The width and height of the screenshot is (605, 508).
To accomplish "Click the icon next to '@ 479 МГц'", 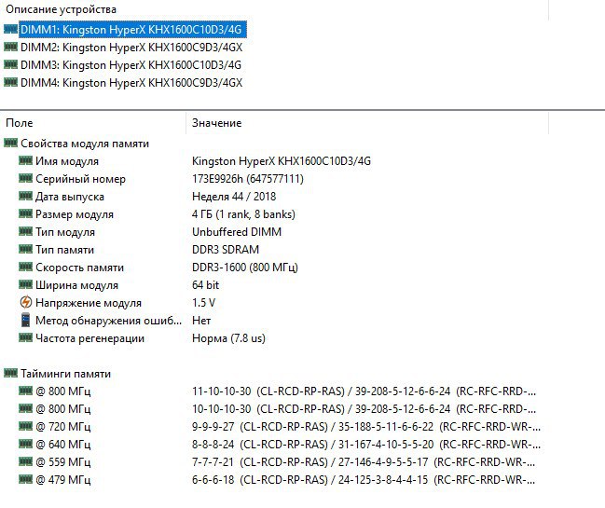I will point(25,480).
